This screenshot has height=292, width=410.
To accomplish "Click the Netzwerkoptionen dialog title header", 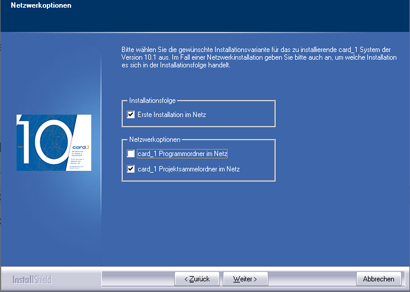I will point(41,6).
